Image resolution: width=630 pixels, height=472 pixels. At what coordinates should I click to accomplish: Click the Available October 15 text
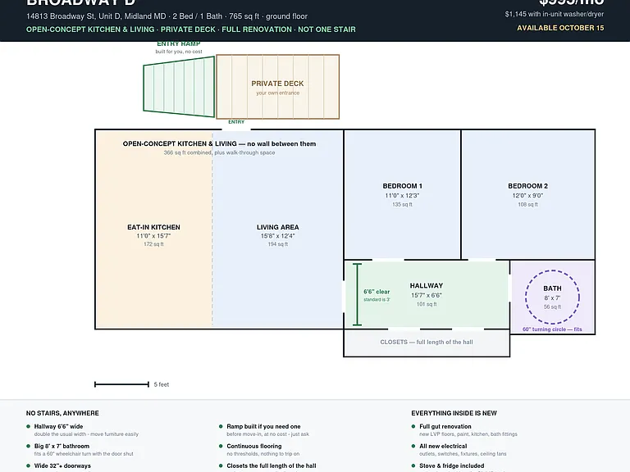pos(560,28)
